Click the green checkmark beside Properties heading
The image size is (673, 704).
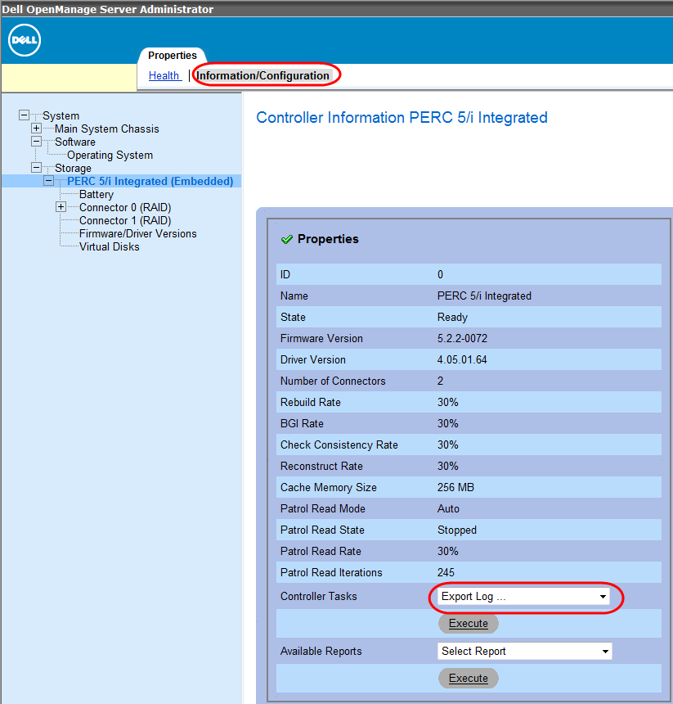(x=286, y=239)
